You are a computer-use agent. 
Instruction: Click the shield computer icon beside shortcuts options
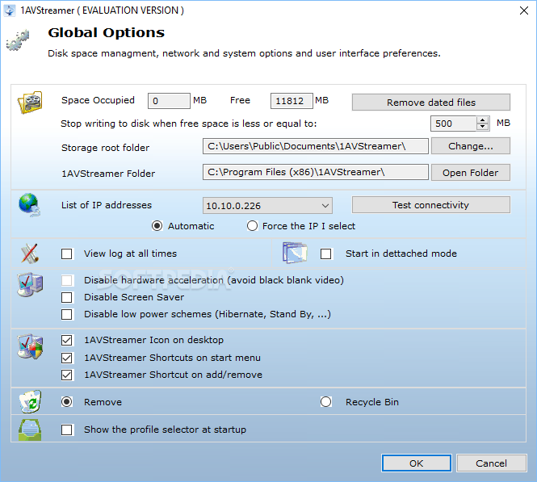coord(30,346)
